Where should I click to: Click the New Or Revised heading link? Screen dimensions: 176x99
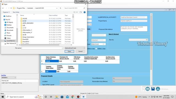click(114, 34)
